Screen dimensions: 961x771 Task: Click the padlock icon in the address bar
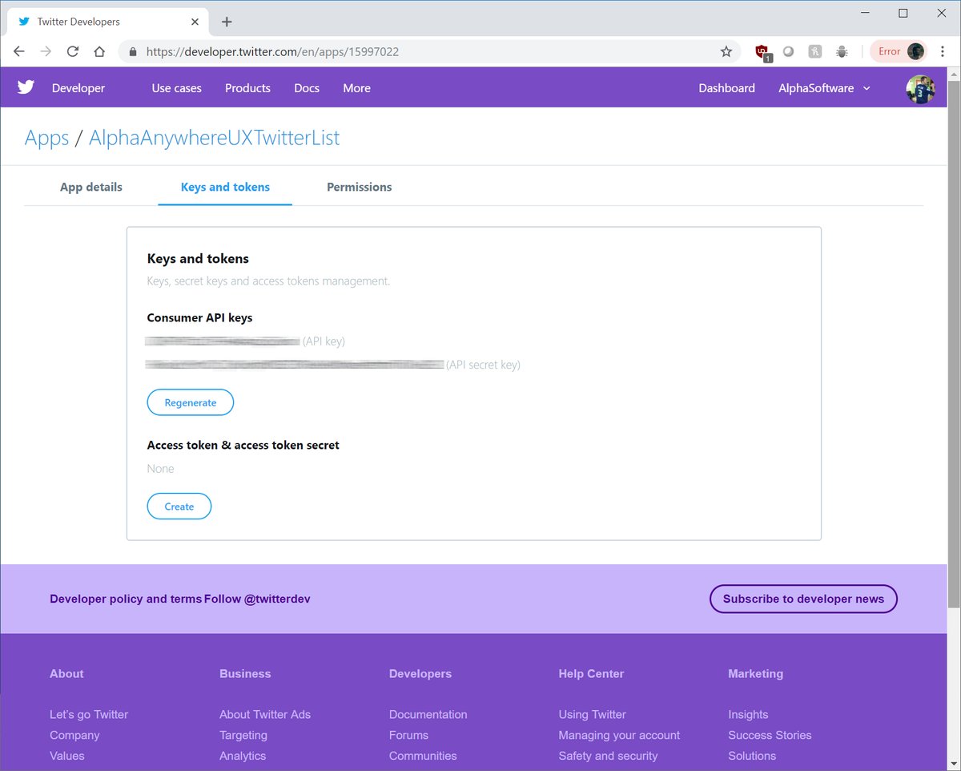133,51
